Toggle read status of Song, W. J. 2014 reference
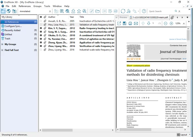This screenshot has height=137, width=193. coord(41,32)
